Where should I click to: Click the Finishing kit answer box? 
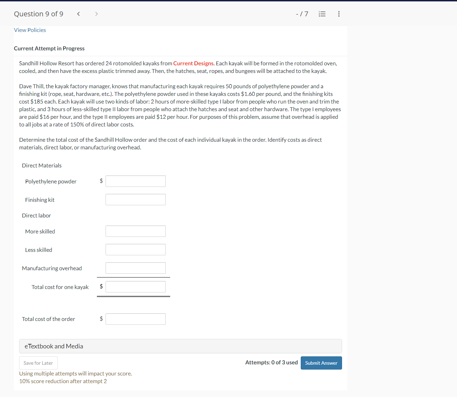click(x=135, y=199)
